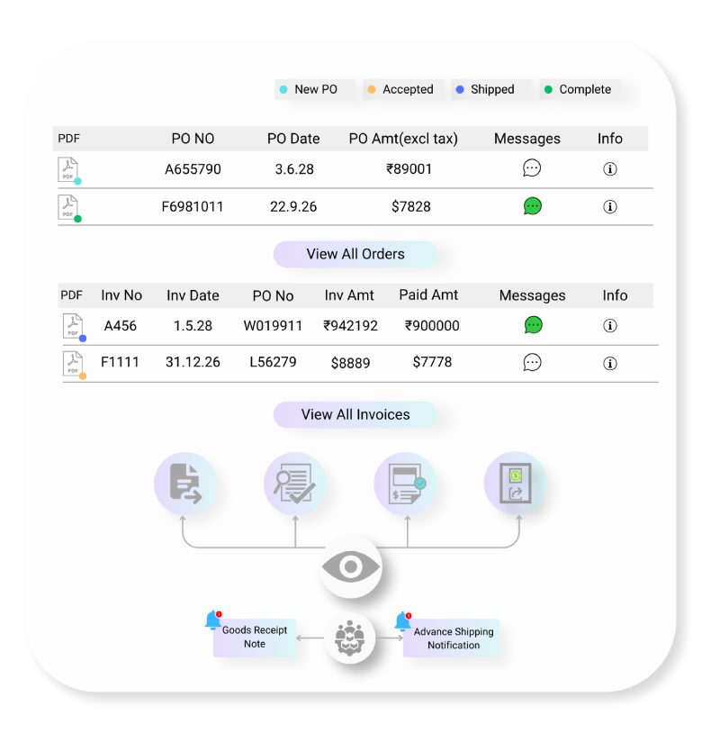Click paid amount ₹900000
The height and width of the screenshot is (733, 702).
(x=432, y=326)
